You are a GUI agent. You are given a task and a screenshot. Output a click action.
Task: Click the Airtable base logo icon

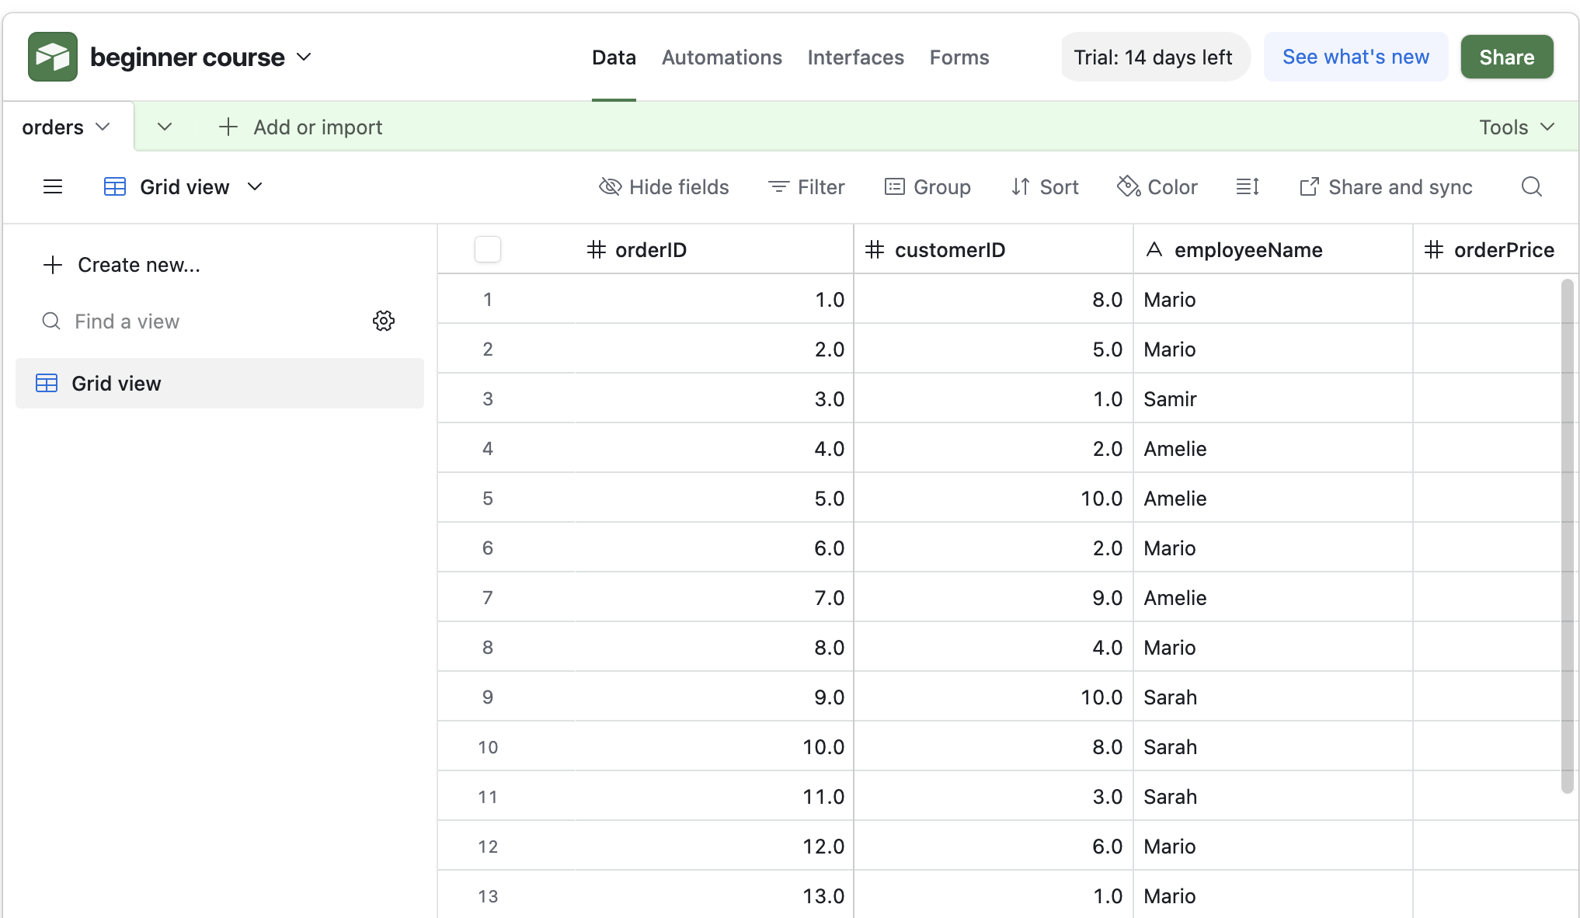(x=53, y=57)
